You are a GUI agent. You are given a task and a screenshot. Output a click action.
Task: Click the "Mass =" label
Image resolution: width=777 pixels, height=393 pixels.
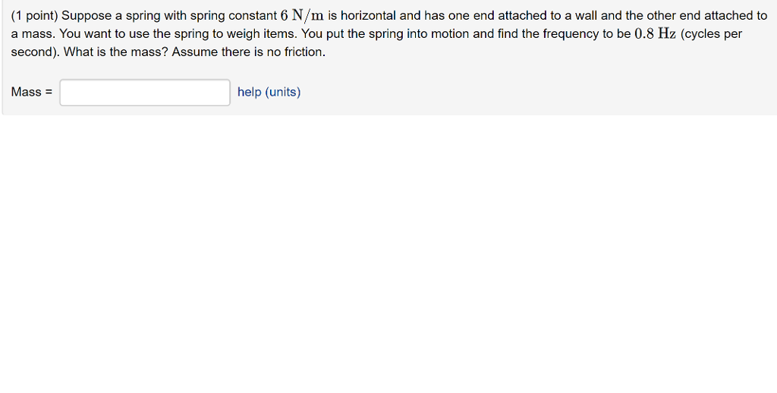(32, 92)
